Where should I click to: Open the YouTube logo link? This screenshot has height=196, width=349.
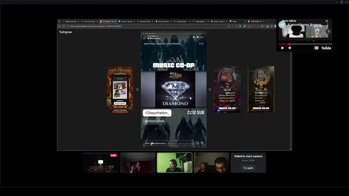[326, 48]
